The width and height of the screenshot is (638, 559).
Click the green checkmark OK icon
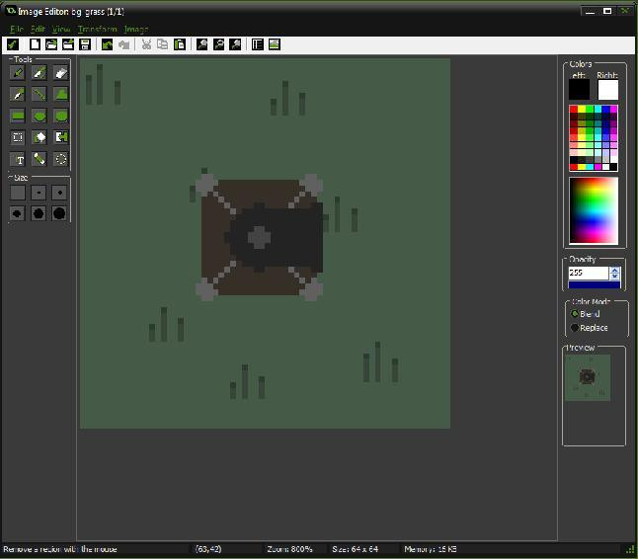13,44
